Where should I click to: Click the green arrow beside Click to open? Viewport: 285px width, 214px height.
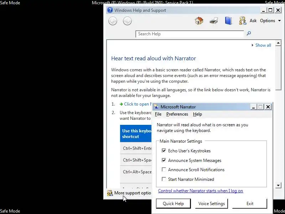click(121, 104)
